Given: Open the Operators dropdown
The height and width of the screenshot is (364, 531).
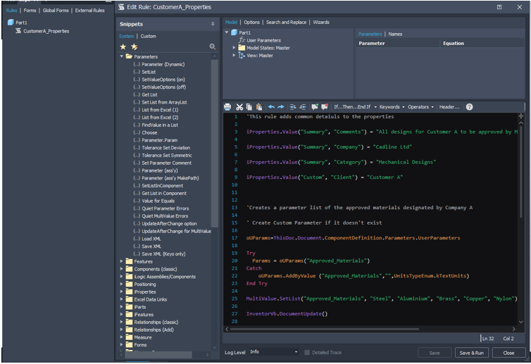Looking at the screenshot, I should (420, 107).
